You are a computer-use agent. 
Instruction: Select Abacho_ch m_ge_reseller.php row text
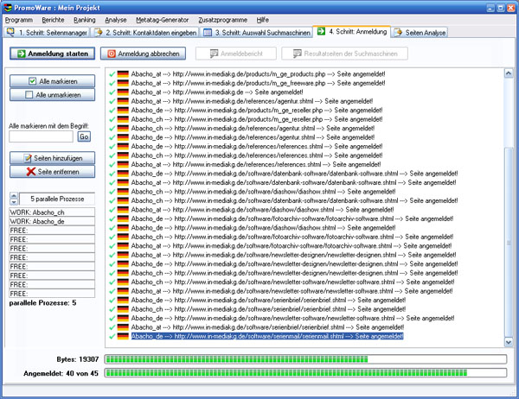pyautogui.click(x=257, y=119)
